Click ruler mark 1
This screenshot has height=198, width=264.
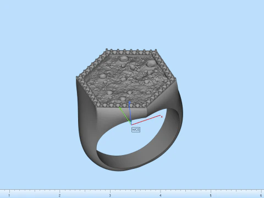pos(9,196)
